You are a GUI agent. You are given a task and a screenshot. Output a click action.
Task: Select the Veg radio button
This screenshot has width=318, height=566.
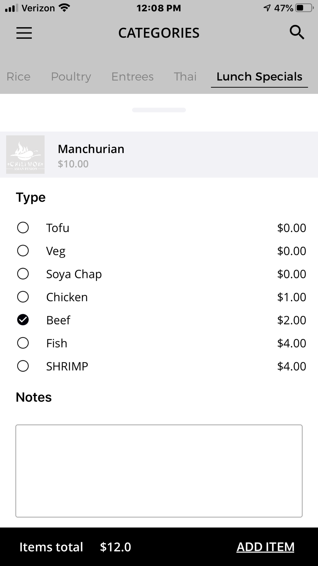point(23,251)
